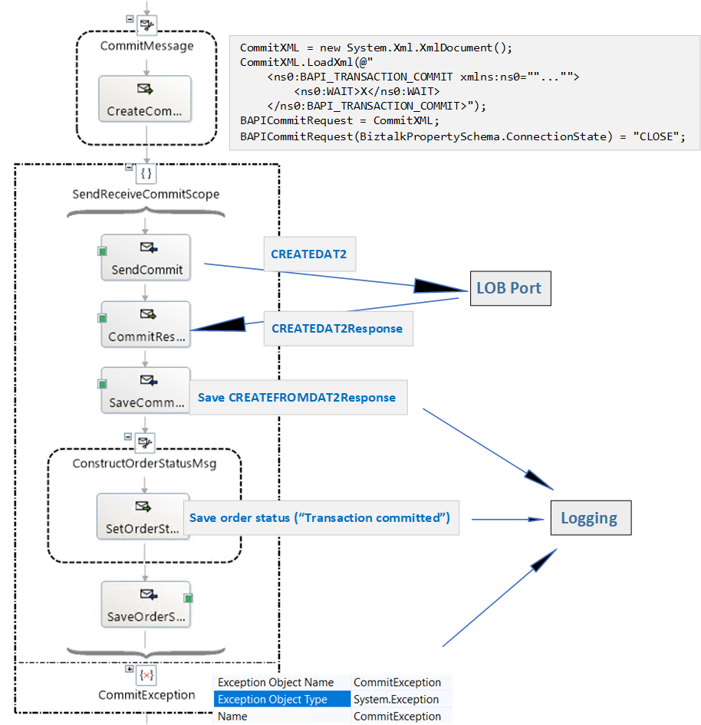Click the Exception Object Name property label
Viewport: 701px width, 725px height.
[x=276, y=682]
